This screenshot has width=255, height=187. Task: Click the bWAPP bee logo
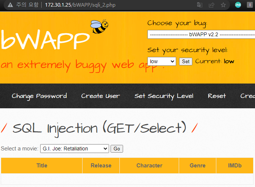tap(99, 27)
